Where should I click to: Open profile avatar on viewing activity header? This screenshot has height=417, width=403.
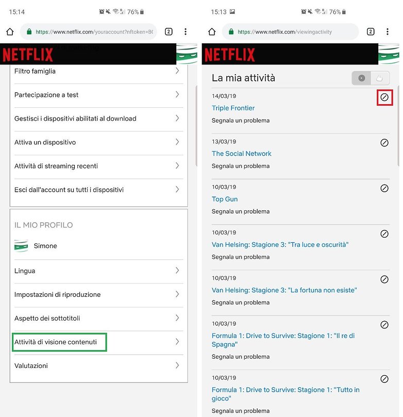(389, 54)
